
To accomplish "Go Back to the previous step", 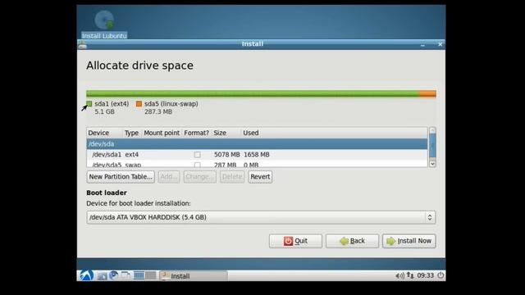I will tap(352, 241).
